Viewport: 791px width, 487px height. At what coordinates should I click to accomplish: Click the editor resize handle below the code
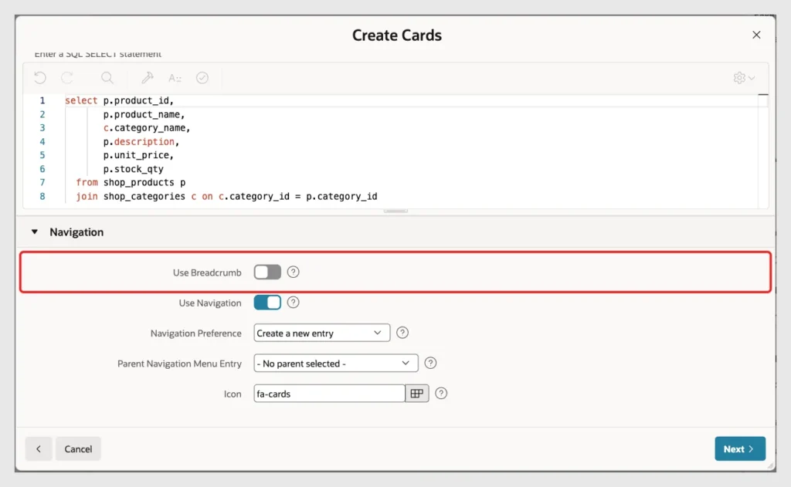tap(395, 211)
